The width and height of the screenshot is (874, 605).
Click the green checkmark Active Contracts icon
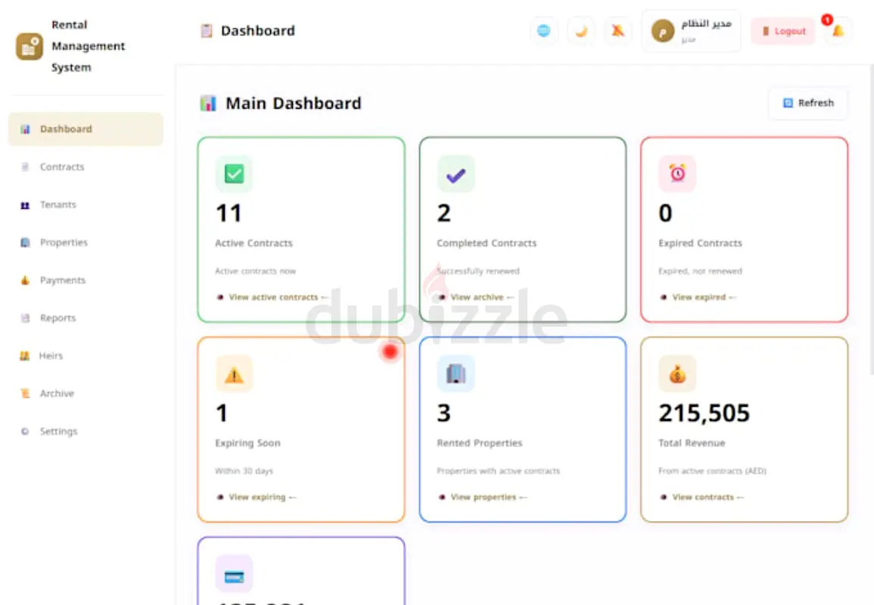point(234,174)
